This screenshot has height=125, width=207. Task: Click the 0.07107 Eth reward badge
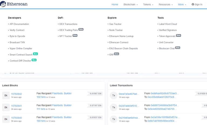(x=95, y=106)
